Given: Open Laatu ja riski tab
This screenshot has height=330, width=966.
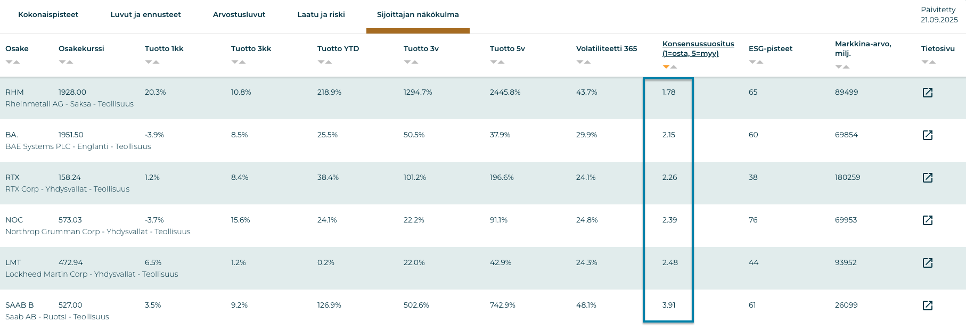Looking at the screenshot, I should (321, 15).
